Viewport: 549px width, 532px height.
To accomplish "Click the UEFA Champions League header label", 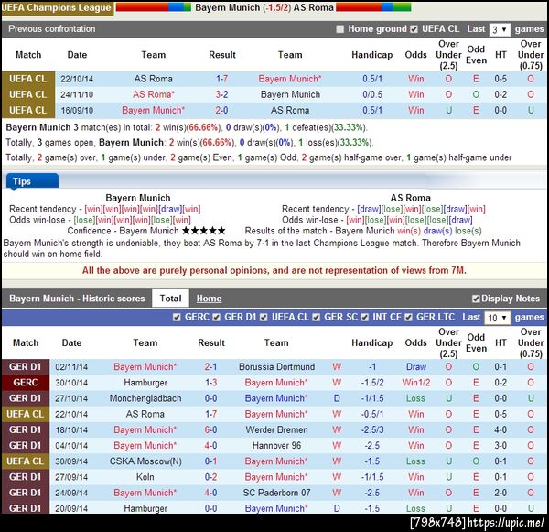I will 57,7.
